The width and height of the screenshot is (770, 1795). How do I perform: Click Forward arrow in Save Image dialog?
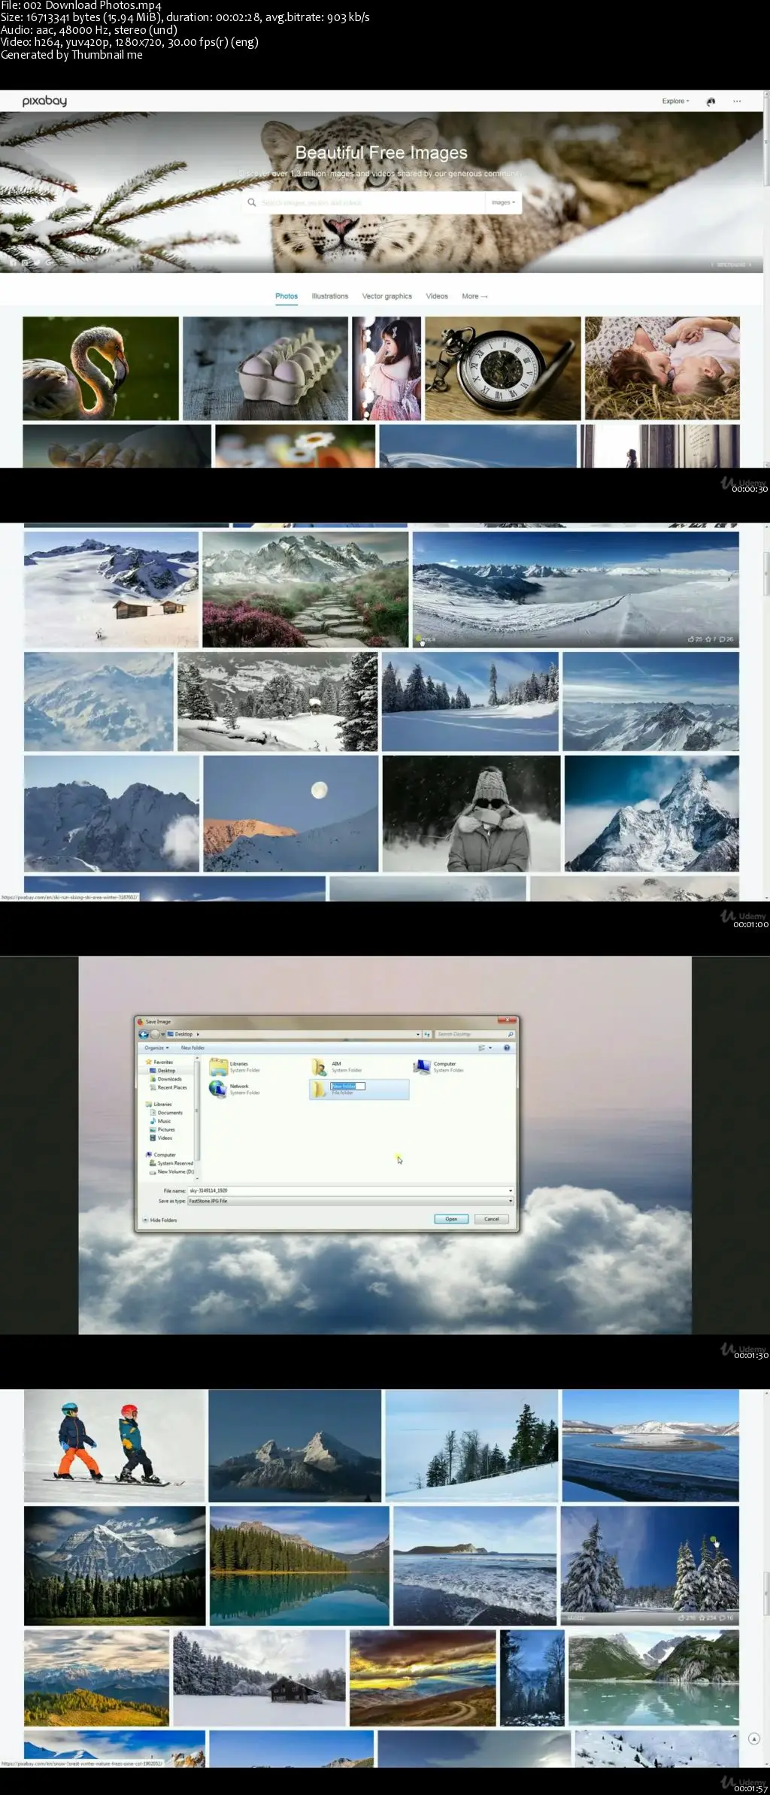[154, 1034]
